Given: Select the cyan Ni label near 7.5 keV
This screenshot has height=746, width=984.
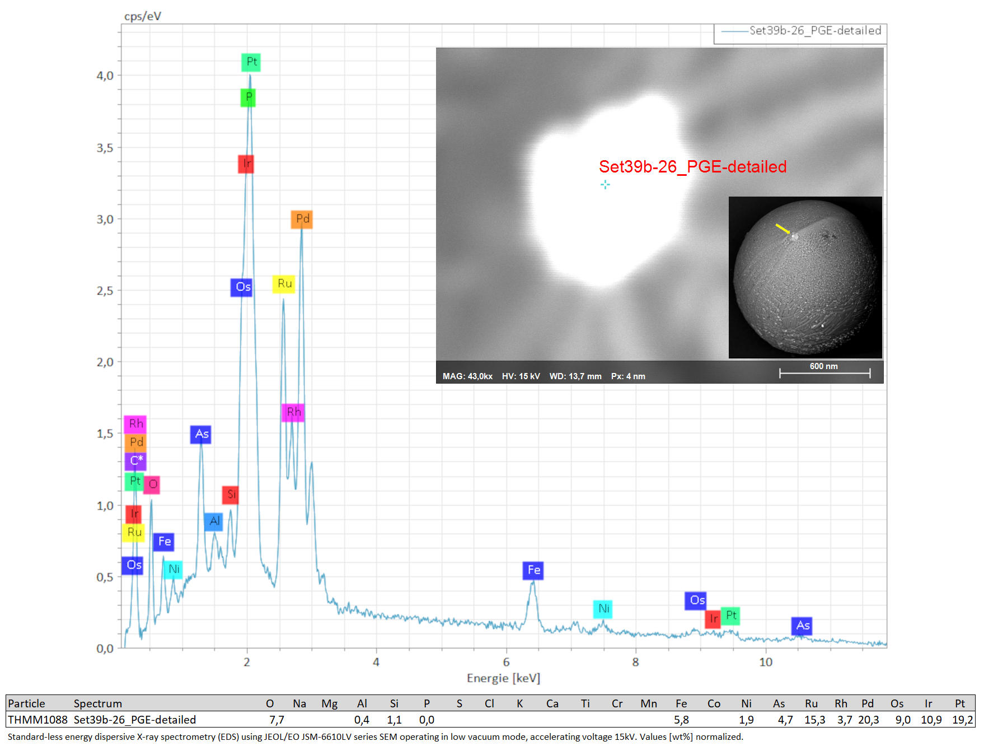Looking at the screenshot, I should (x=603, y=609).
